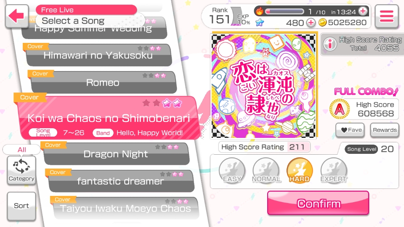Open the hamburger menu
This screenshot has width=404, height=227.
pos(386,16)
